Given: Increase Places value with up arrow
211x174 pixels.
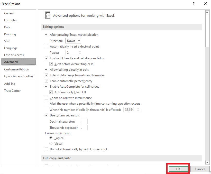Looking at the screenshot, I should (x=80, y=51).
